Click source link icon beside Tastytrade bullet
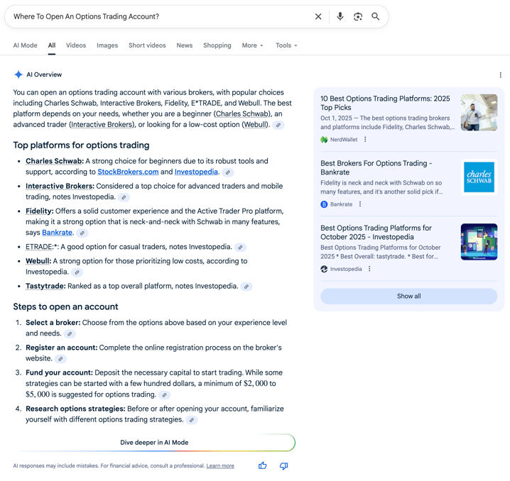Viewport: 510px width, 481px height. tap(246, 287)
